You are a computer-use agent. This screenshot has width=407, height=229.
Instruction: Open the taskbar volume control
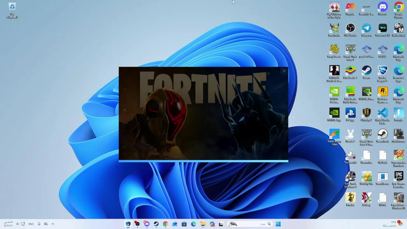[x=17, y=224]
